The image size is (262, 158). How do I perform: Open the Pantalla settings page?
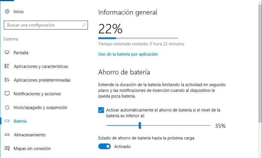pyautogui.click(x=21, y=53)
